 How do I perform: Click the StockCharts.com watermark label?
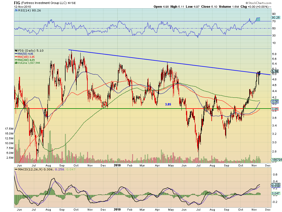pyautogui.click(x=258, y=3)
